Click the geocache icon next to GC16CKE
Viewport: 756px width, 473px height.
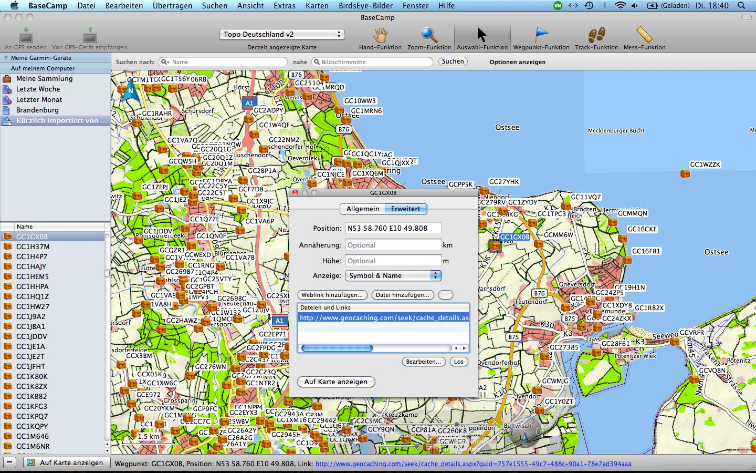point(623,239)
